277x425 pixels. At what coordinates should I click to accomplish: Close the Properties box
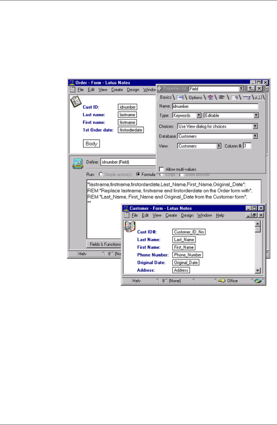tap(259, 89)
